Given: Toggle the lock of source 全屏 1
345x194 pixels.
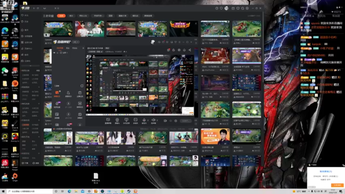Looking at the screenshot, I should tap(58, 53).
